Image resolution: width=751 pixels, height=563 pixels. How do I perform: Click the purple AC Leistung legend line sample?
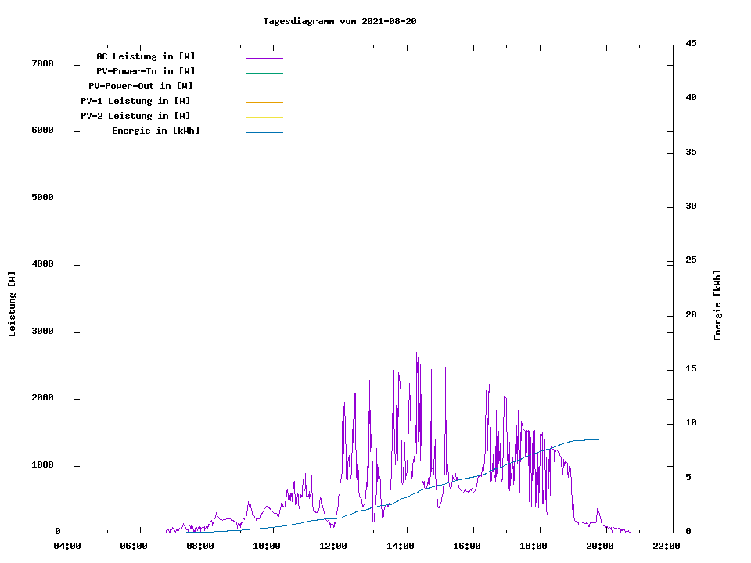click(x=264, y=58)
